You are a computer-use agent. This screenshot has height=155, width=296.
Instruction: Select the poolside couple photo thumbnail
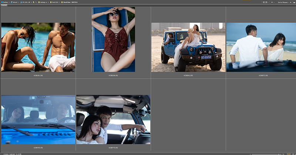[38, 47]
